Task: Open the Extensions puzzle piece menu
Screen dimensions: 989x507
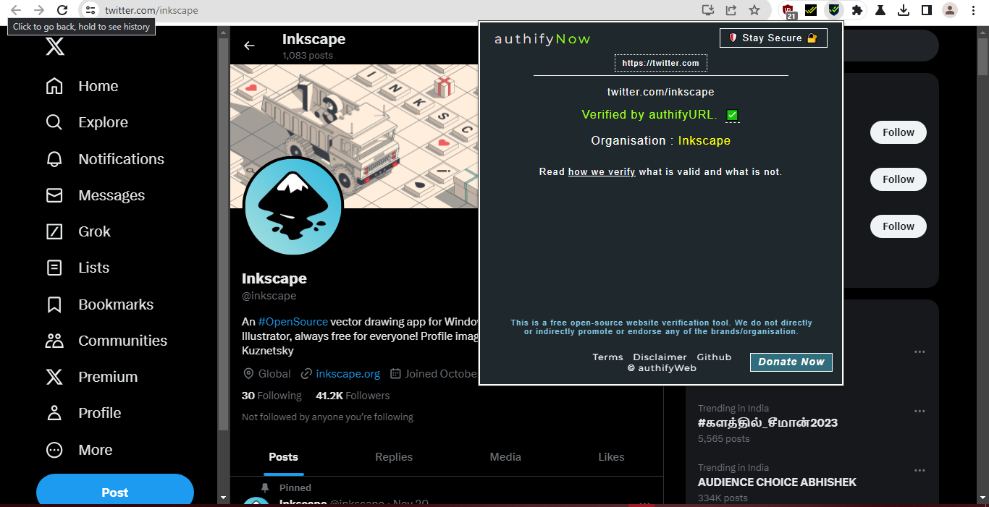Action: point(857,10)
